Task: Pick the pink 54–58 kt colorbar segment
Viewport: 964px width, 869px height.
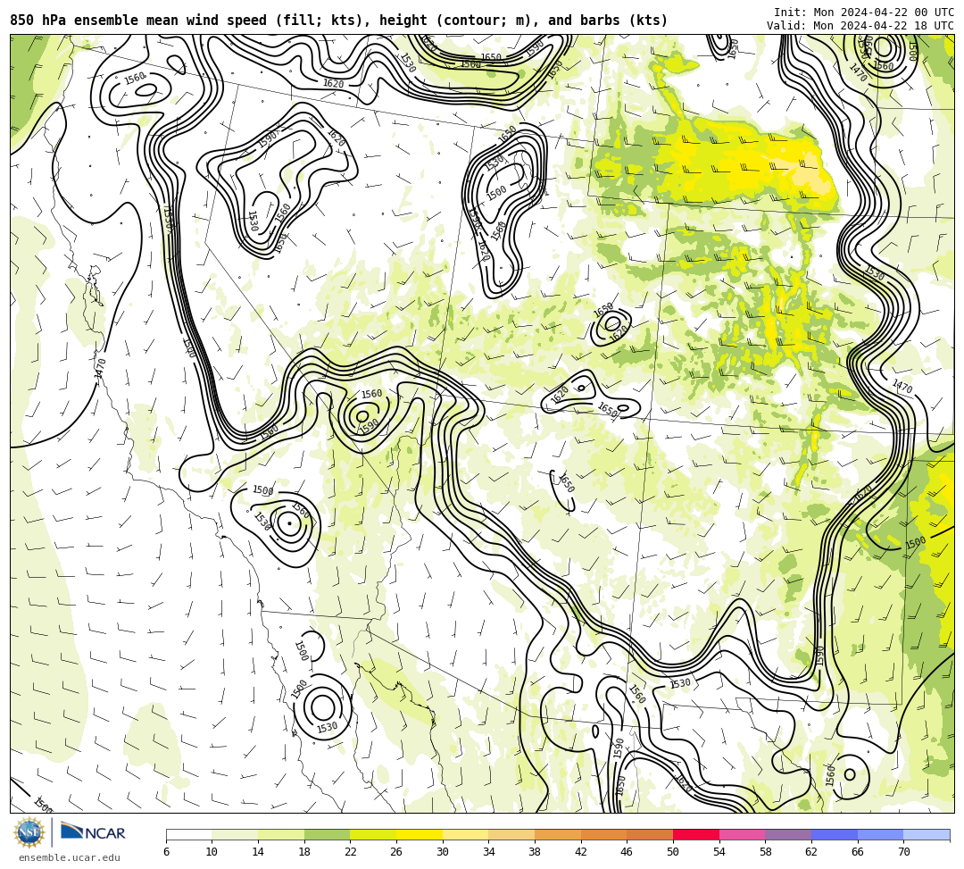Action: click(742, 834)
